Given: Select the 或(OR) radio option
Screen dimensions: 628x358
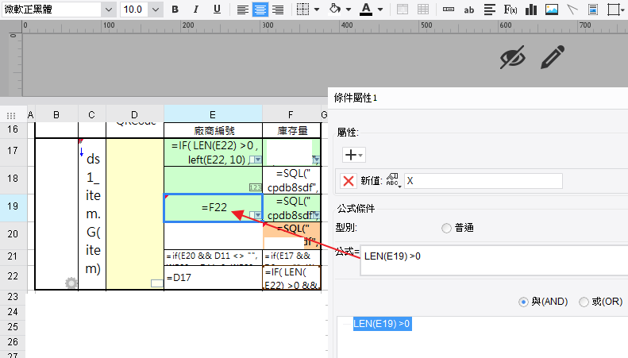Looking at the screenshot, I should 584,302.
